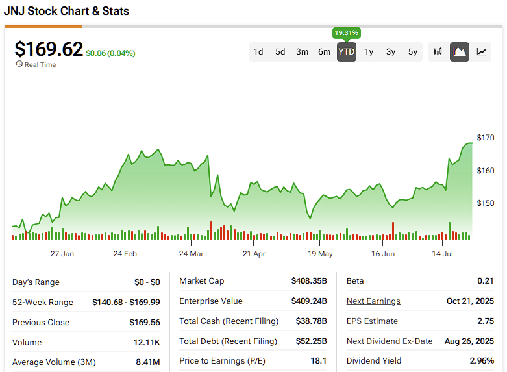
Task: Click the 16 Jun date label
Action: [383, 254]
